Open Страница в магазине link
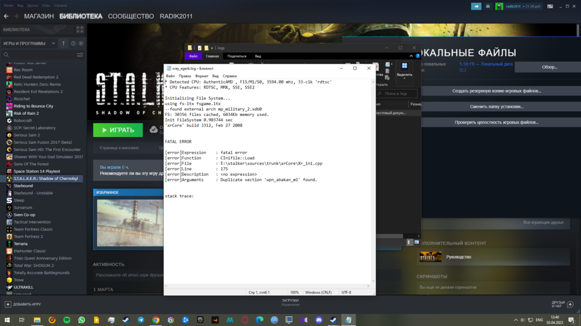 click(119, 148)
